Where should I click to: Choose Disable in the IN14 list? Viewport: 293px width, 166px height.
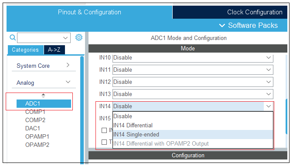tap(193, 116)
